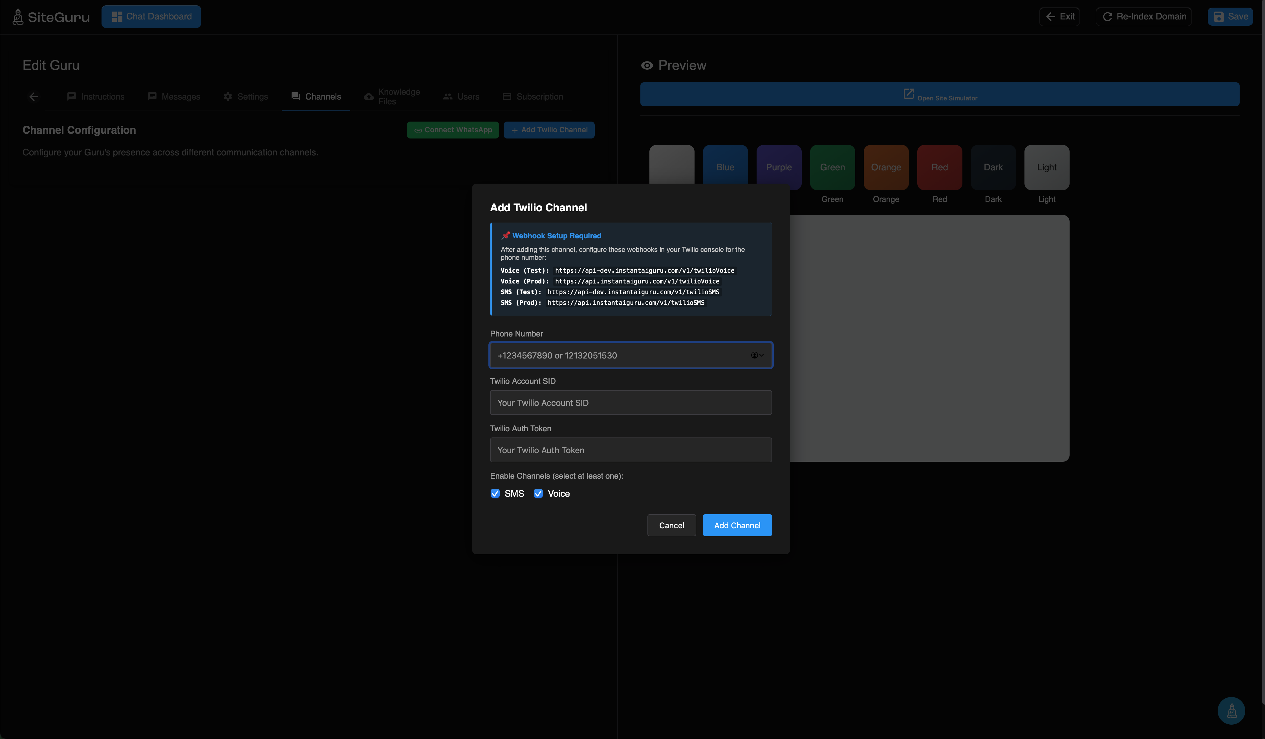Open the guru chat bubble at bottom right

point(1231,711)
